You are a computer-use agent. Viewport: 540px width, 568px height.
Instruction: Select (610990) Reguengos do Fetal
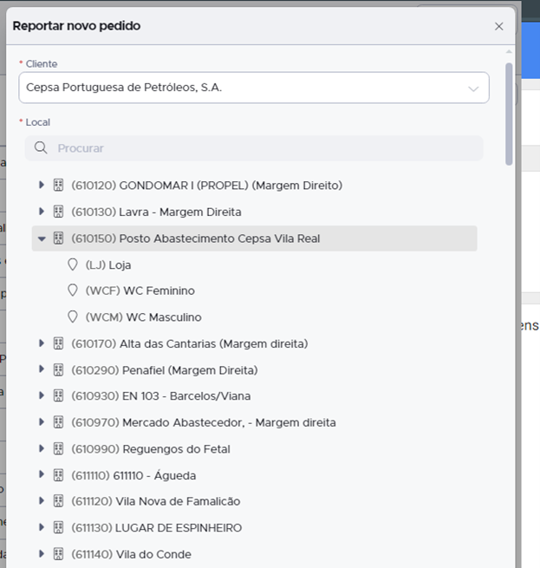[x=151, y=449]
